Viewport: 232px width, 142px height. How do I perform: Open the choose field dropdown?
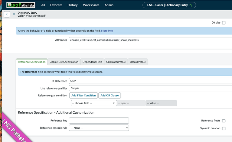[94, 103]
